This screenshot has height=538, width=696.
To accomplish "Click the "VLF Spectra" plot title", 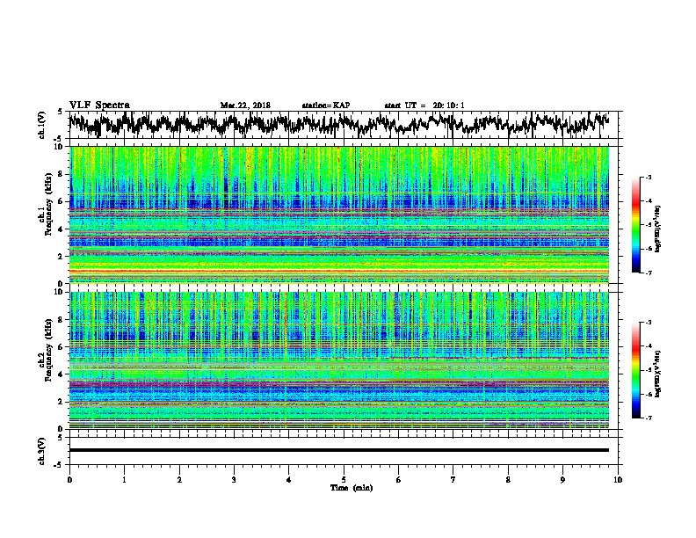I will coord(99,105).
